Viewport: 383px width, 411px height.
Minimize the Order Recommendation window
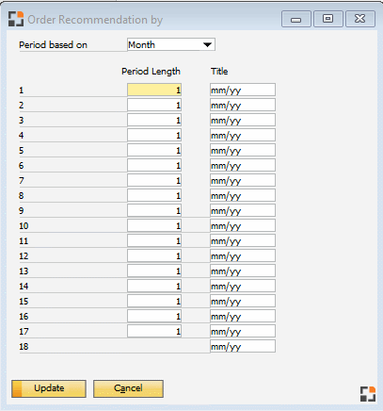click(x=296, y=19)
